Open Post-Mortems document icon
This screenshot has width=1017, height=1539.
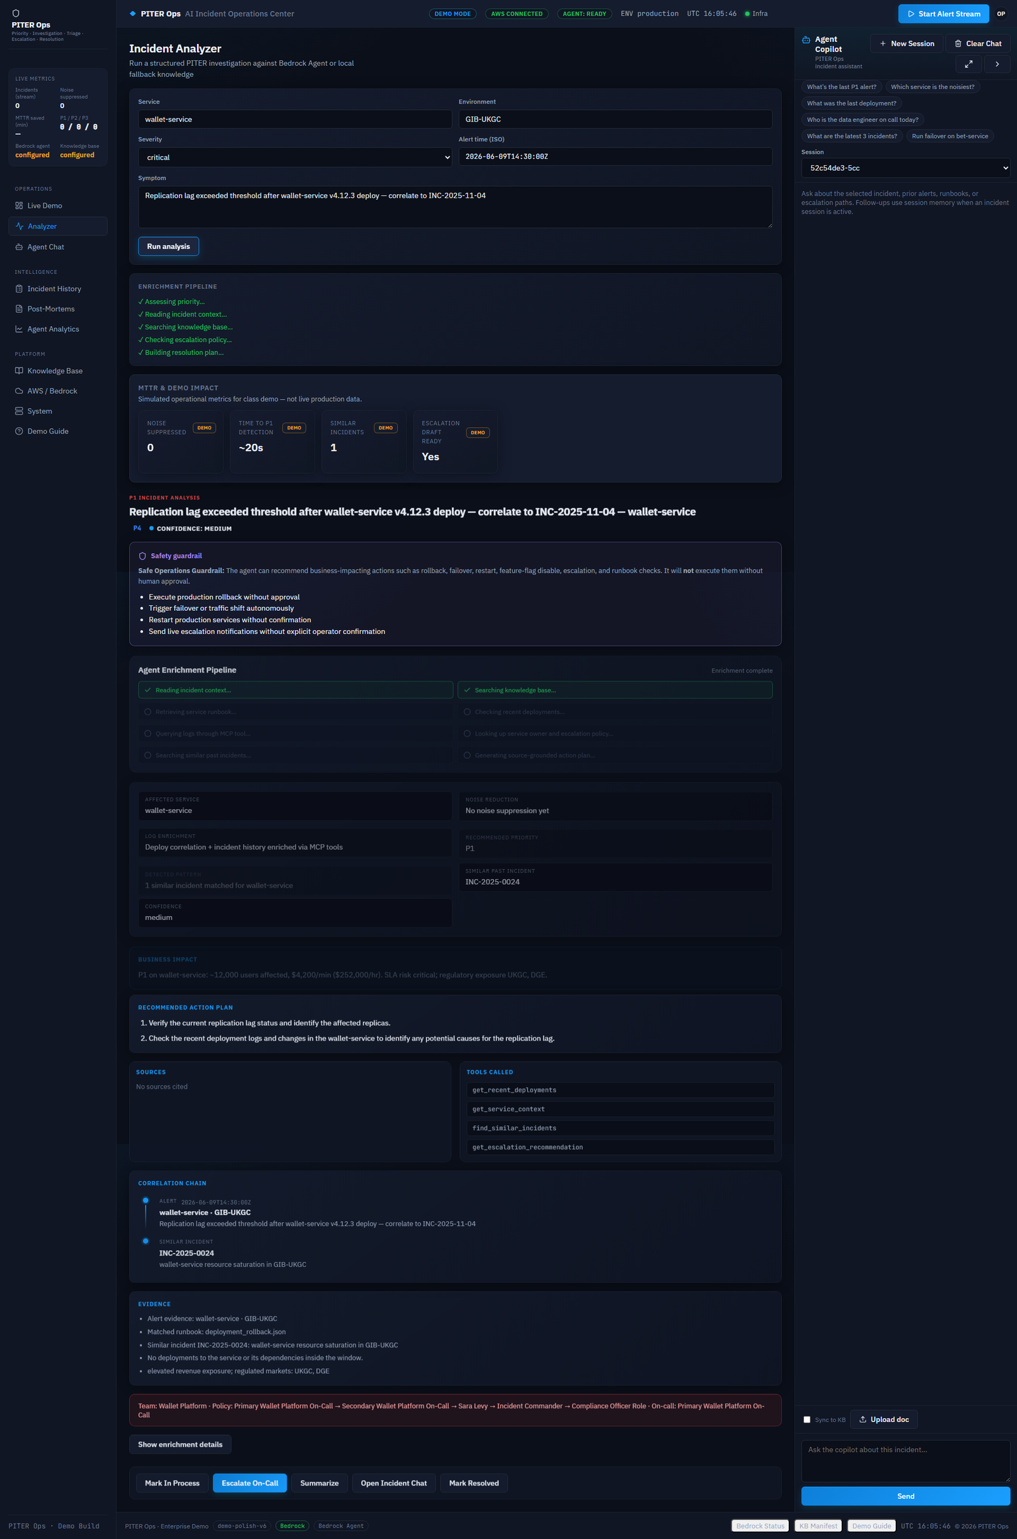coord(19,309)
